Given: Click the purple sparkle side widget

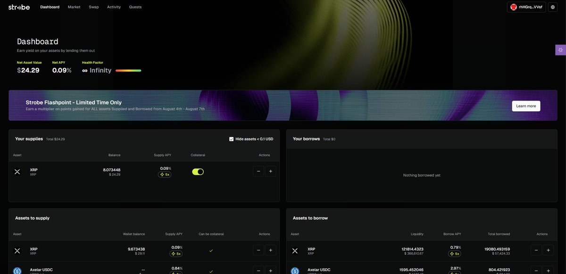Looking at the screenshot, I should coord(560,50).
